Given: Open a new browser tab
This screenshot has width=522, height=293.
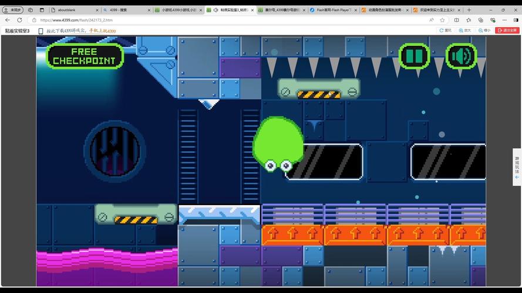Looking at the screenshot, I should [x=469, y=10].
